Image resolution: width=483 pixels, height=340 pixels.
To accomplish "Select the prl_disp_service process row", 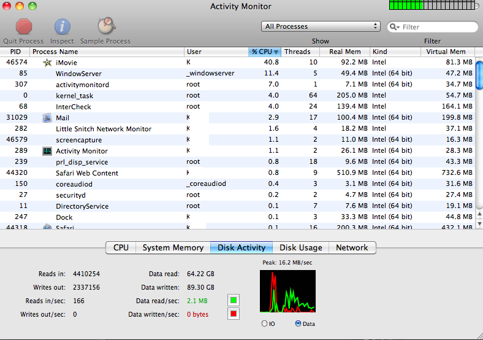I will (x=237, y=162).
